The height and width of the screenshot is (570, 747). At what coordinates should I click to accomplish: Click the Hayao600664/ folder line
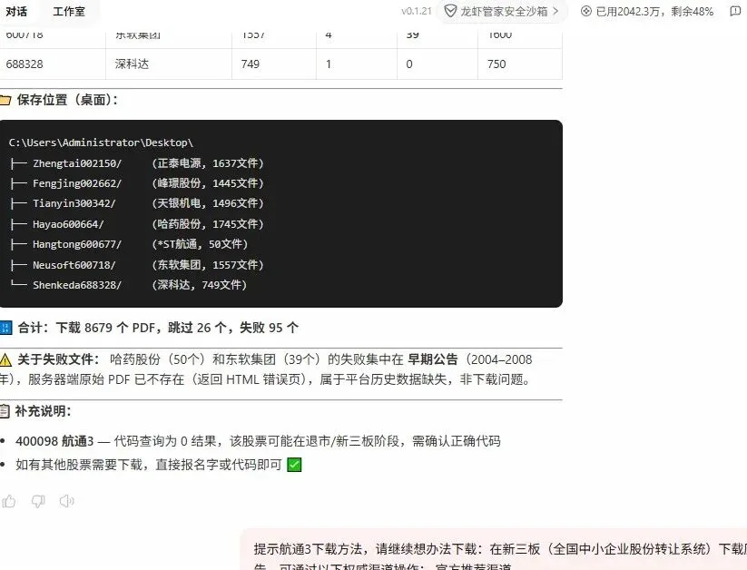[x=68, y=224]
